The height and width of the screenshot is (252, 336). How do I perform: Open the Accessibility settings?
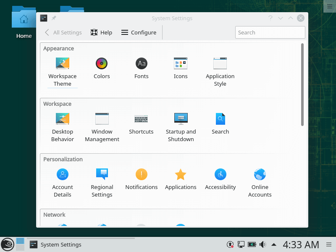220,175
